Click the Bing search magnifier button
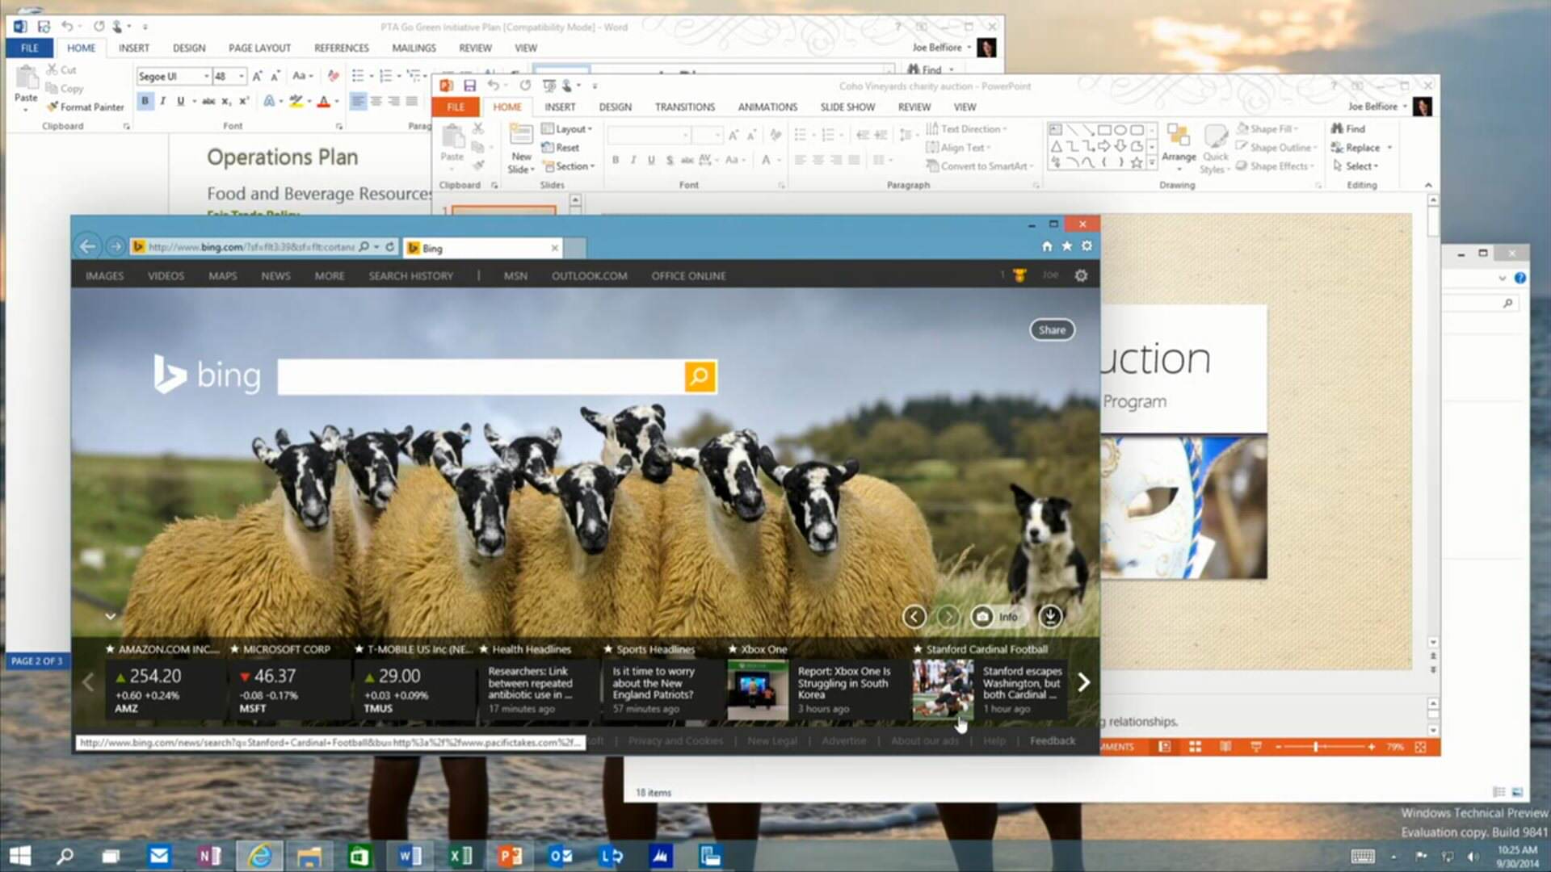Image resolution: width=1551 pixels, height=872 pixels. pos(700,376)
